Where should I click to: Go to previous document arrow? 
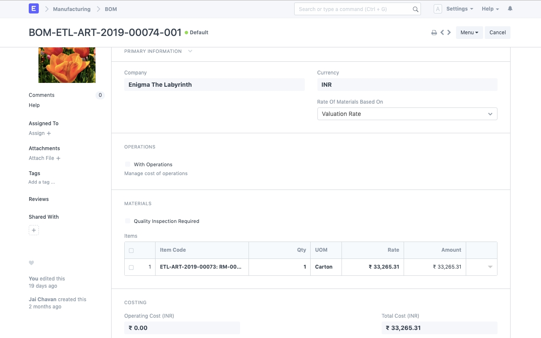pyautogui.click(x=442, y=33)
